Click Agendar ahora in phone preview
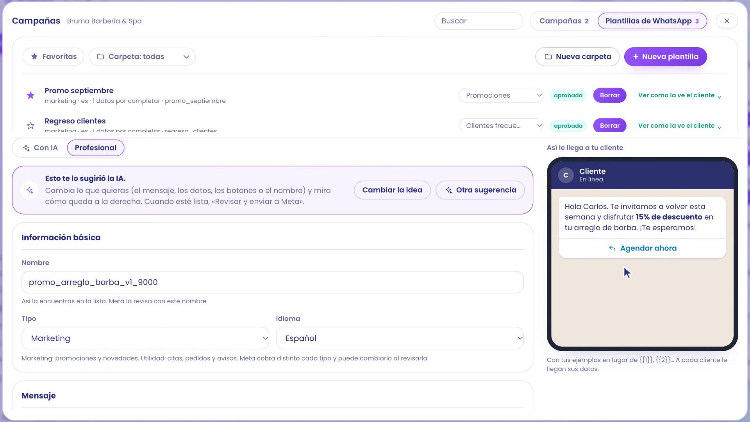Viewport: 750px width, 422px height. click(642, 249)
